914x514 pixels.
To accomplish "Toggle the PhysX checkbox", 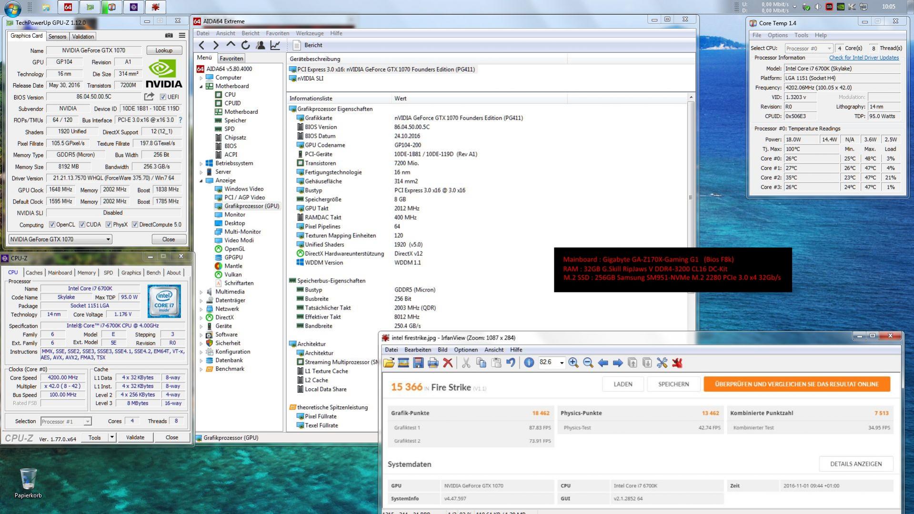I will click(109, 225).
